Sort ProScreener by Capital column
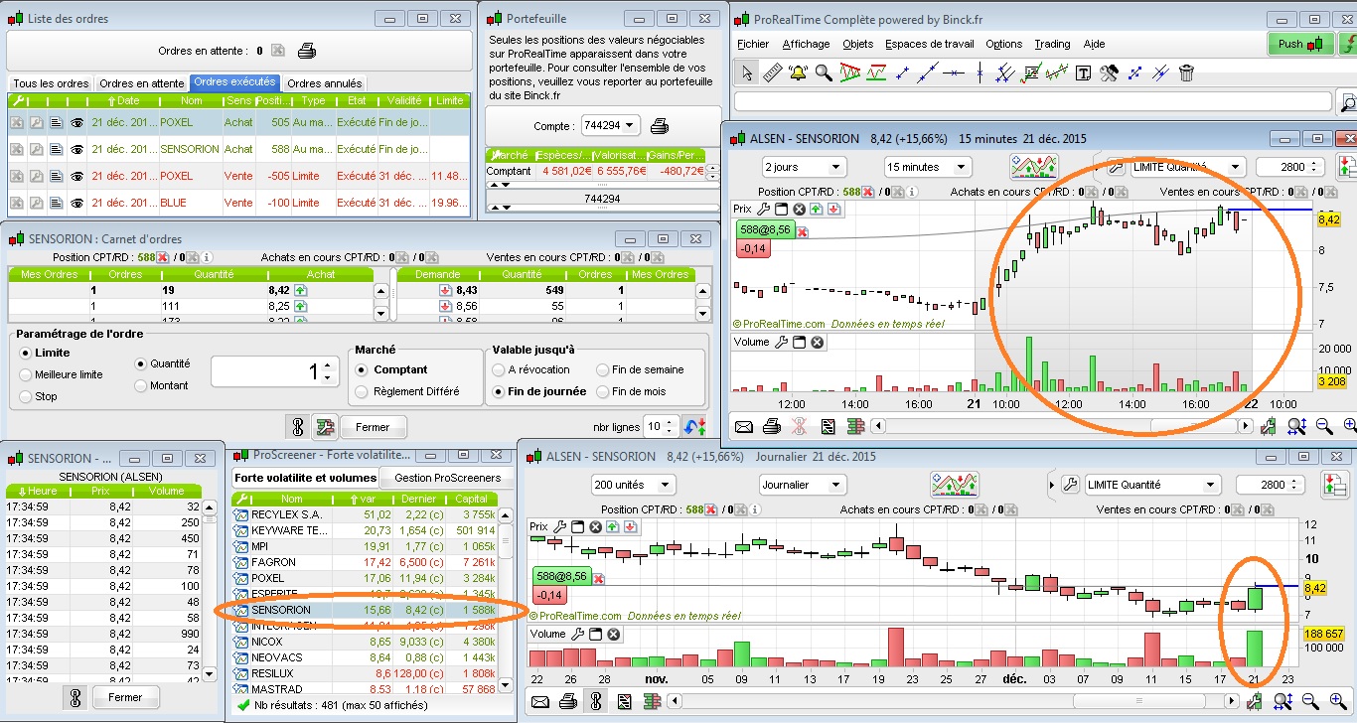This screenshot has height=723, width=1357. point(472,499)
